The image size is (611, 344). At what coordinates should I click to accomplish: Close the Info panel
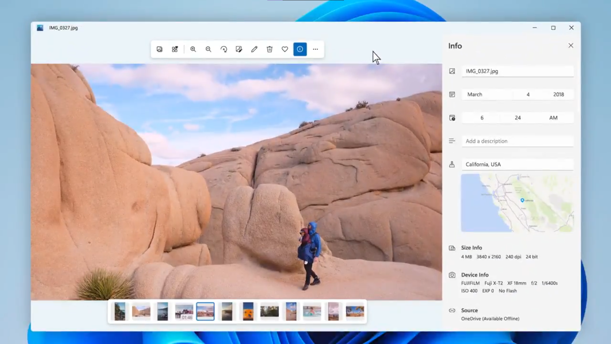point(571,46)
